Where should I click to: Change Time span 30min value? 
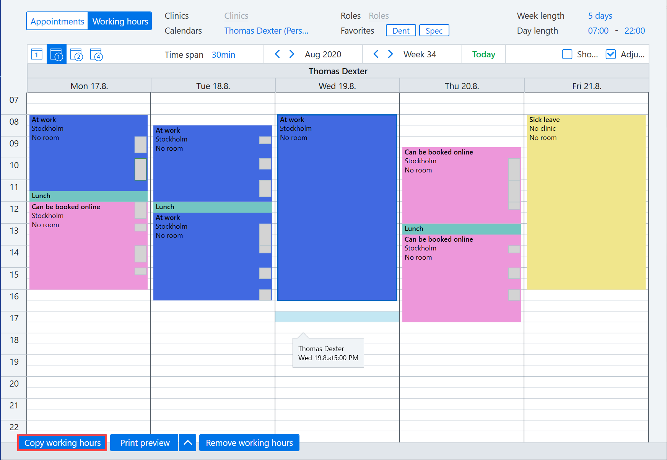(x=223, y=55)
